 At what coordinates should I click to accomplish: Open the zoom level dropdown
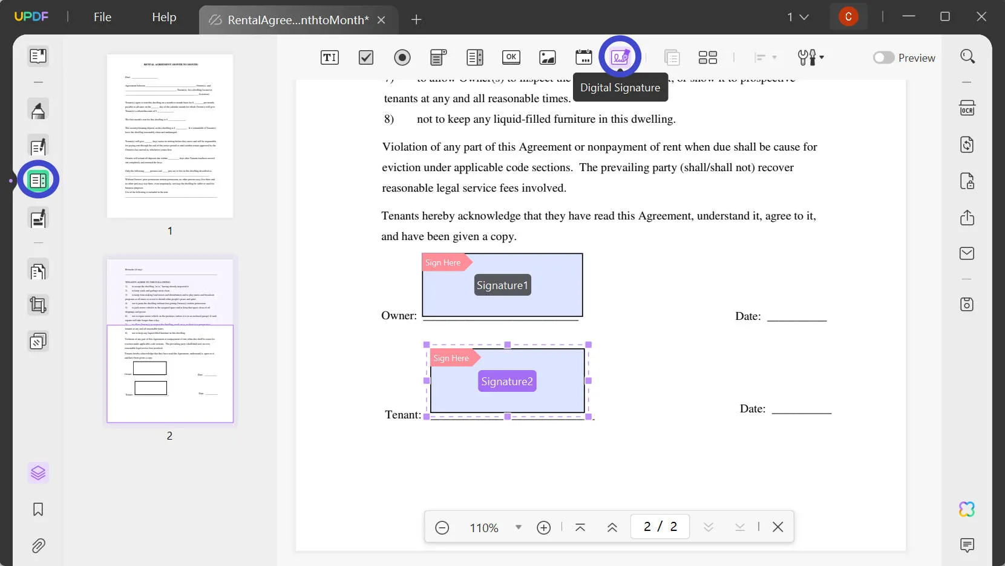518,527
